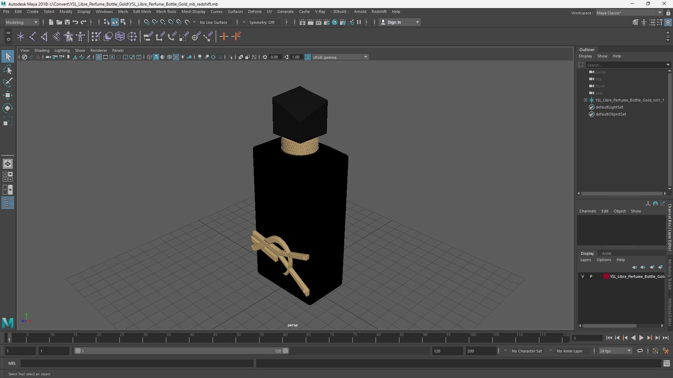
Task: Click play forwards button
Action: click(x=641, y=338)
